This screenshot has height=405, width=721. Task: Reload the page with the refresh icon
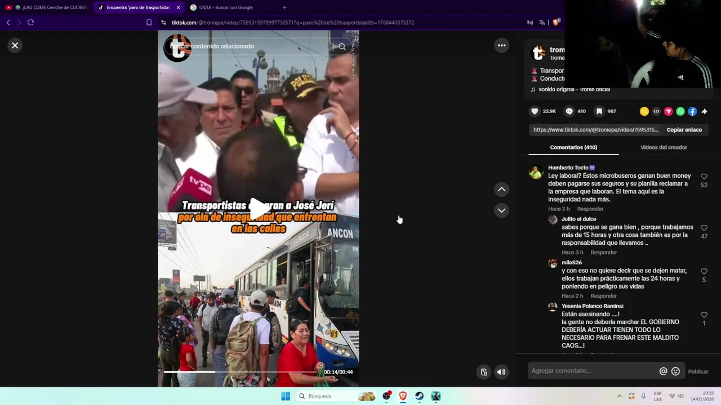tap(30, 22)
